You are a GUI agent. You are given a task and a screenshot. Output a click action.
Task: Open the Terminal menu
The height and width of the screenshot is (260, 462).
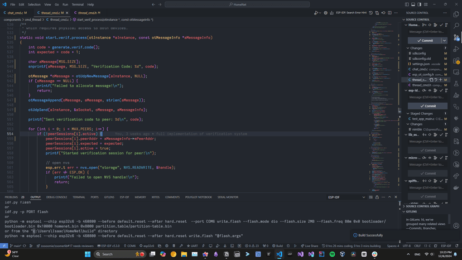[x=78, y=4]
